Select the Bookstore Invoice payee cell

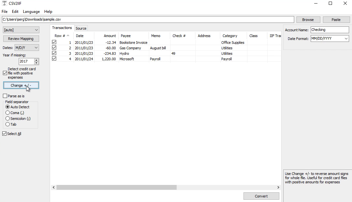[133, 43]
